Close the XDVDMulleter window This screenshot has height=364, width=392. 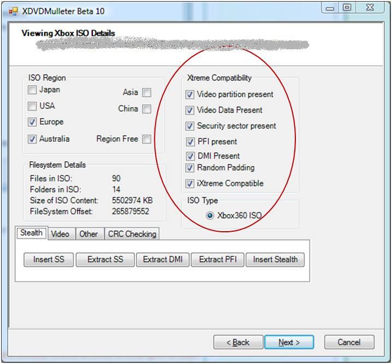(370, 8)
